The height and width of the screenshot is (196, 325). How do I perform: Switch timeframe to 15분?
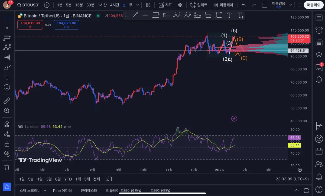(79, 5)
